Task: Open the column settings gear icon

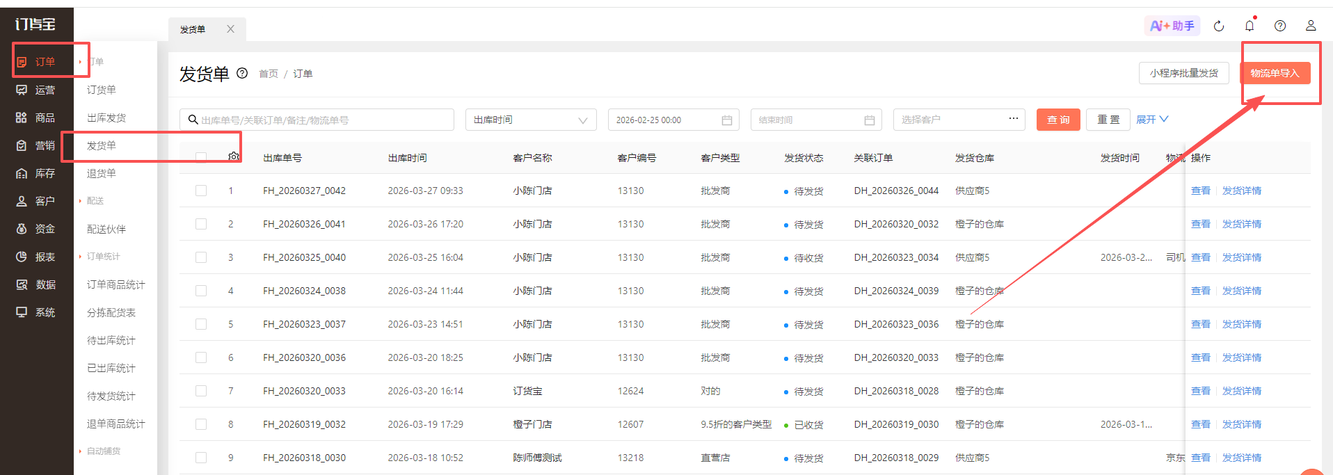Action: pyautogui.click(x=234, y=156)
